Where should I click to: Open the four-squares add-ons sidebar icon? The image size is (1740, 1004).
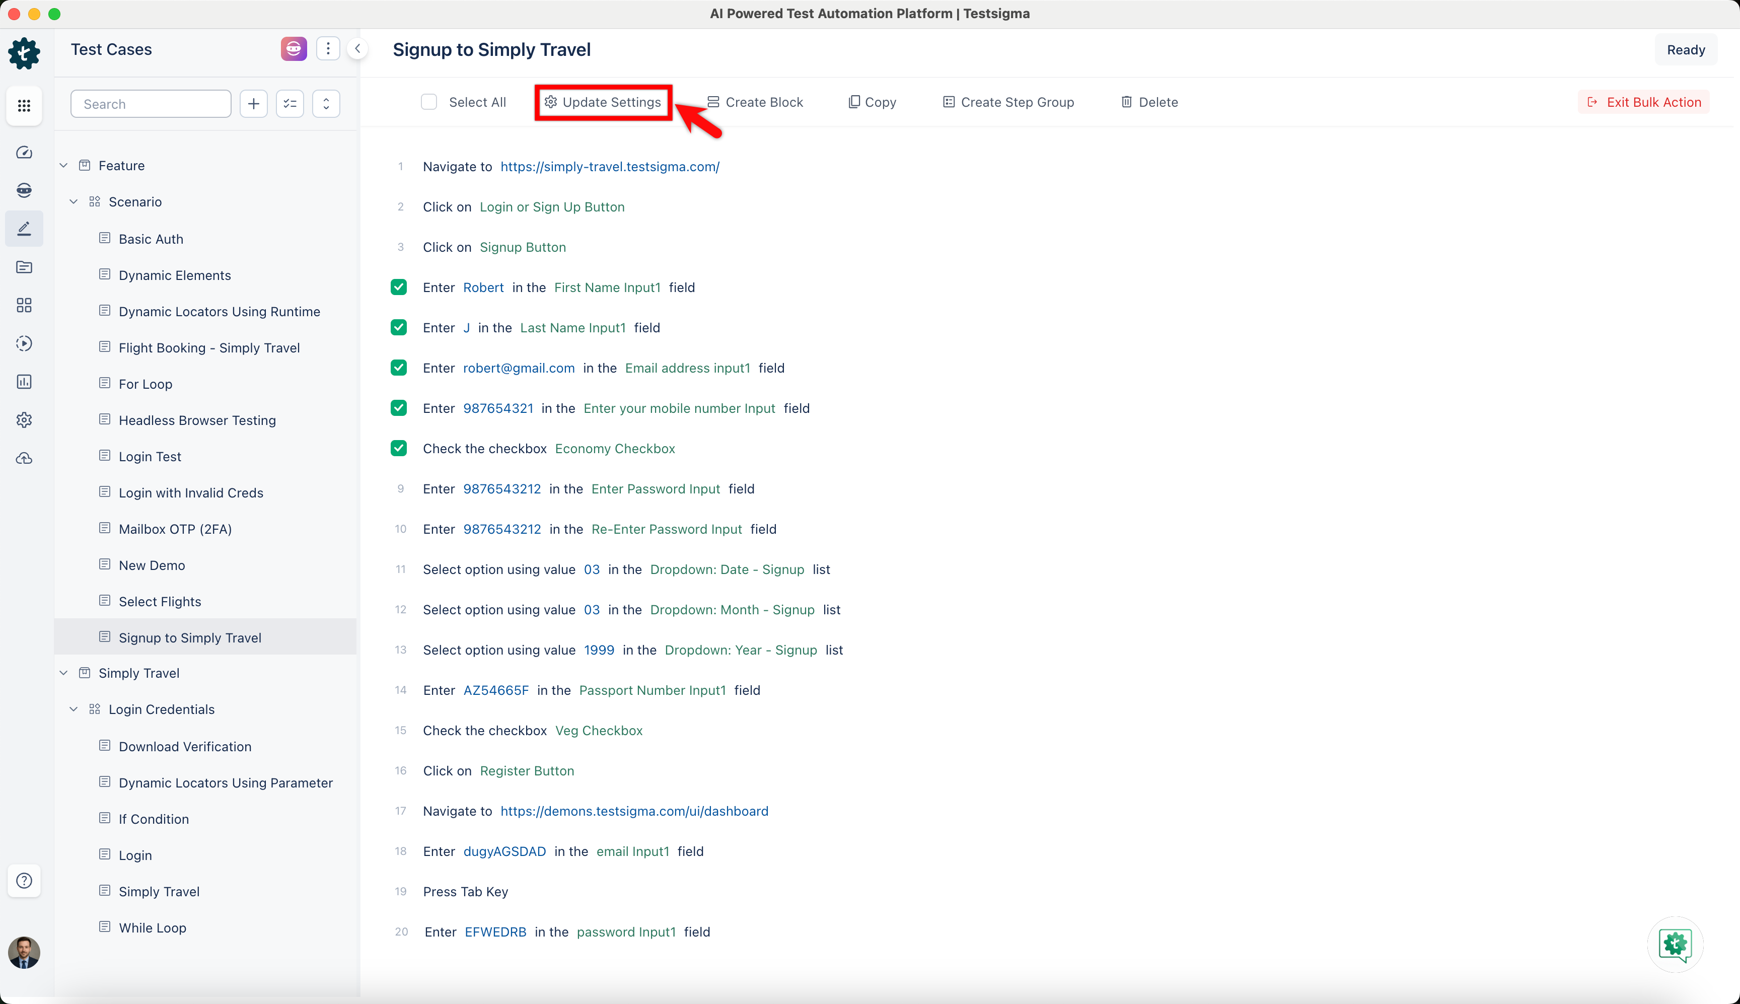coord(24,305)
